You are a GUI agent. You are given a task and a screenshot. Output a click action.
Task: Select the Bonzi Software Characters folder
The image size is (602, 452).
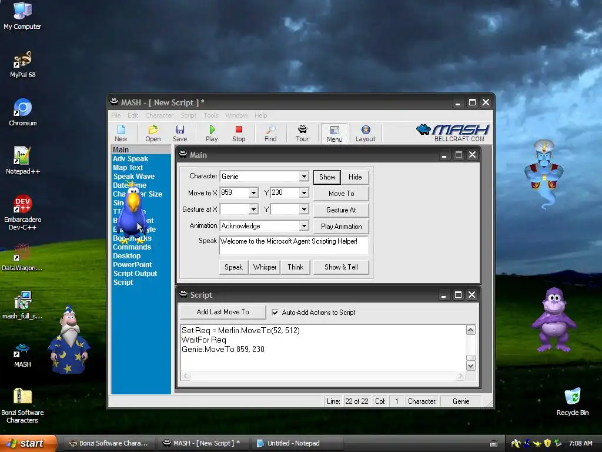pyautogui.click(x=22, y=406)
